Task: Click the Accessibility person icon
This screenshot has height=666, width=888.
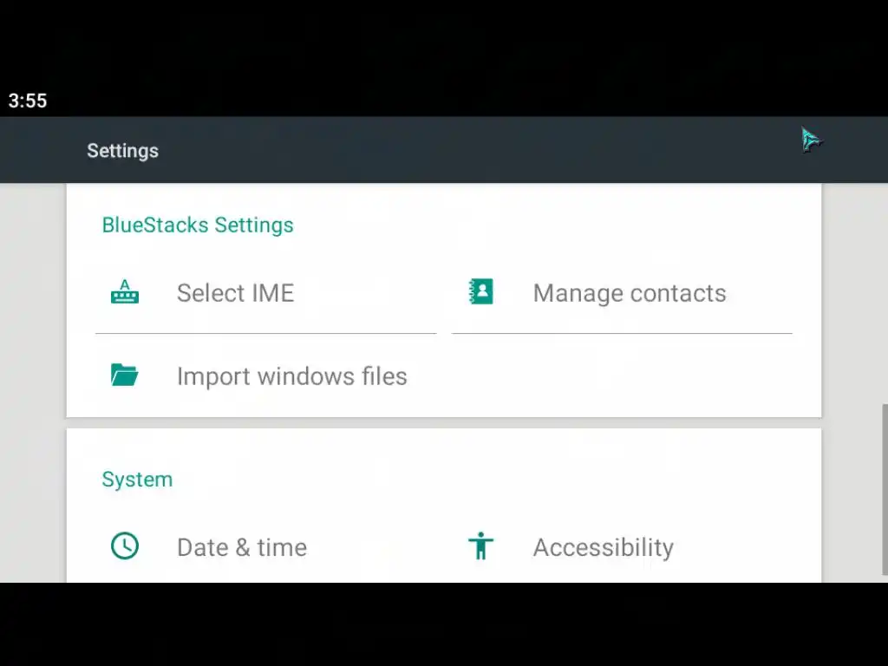Action: click(x=480, y=546)
